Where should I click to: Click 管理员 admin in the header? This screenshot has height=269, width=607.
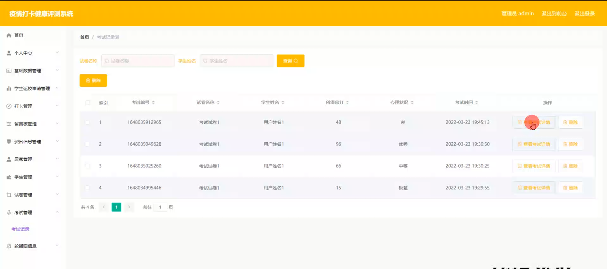coord(518,13)
